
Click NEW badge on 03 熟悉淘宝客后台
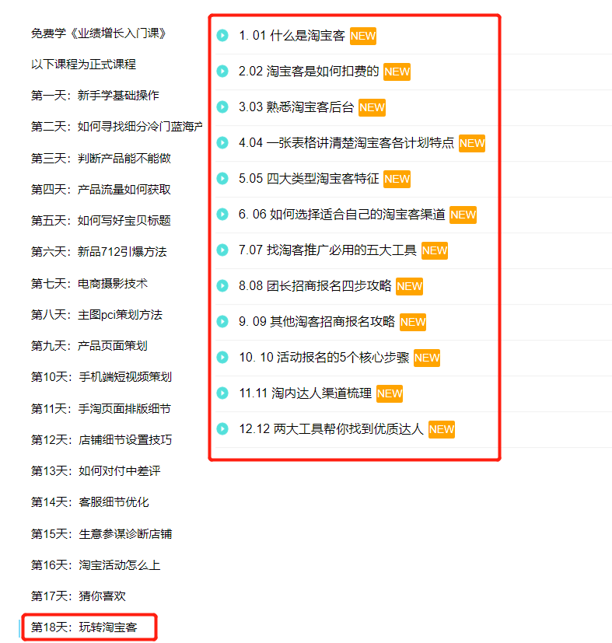(x=372, y=107)
